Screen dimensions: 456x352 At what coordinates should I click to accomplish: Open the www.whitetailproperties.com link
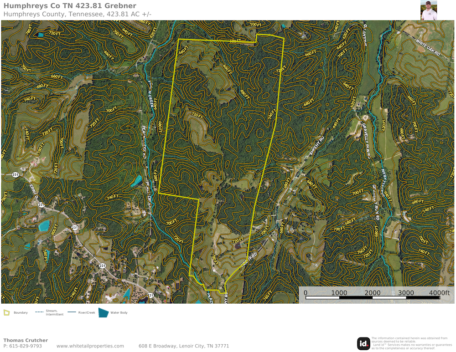(x=90, y=346)
